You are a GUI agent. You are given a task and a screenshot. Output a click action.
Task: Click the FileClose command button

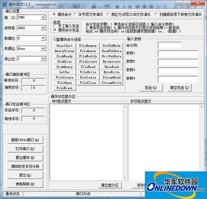[88, 83]
